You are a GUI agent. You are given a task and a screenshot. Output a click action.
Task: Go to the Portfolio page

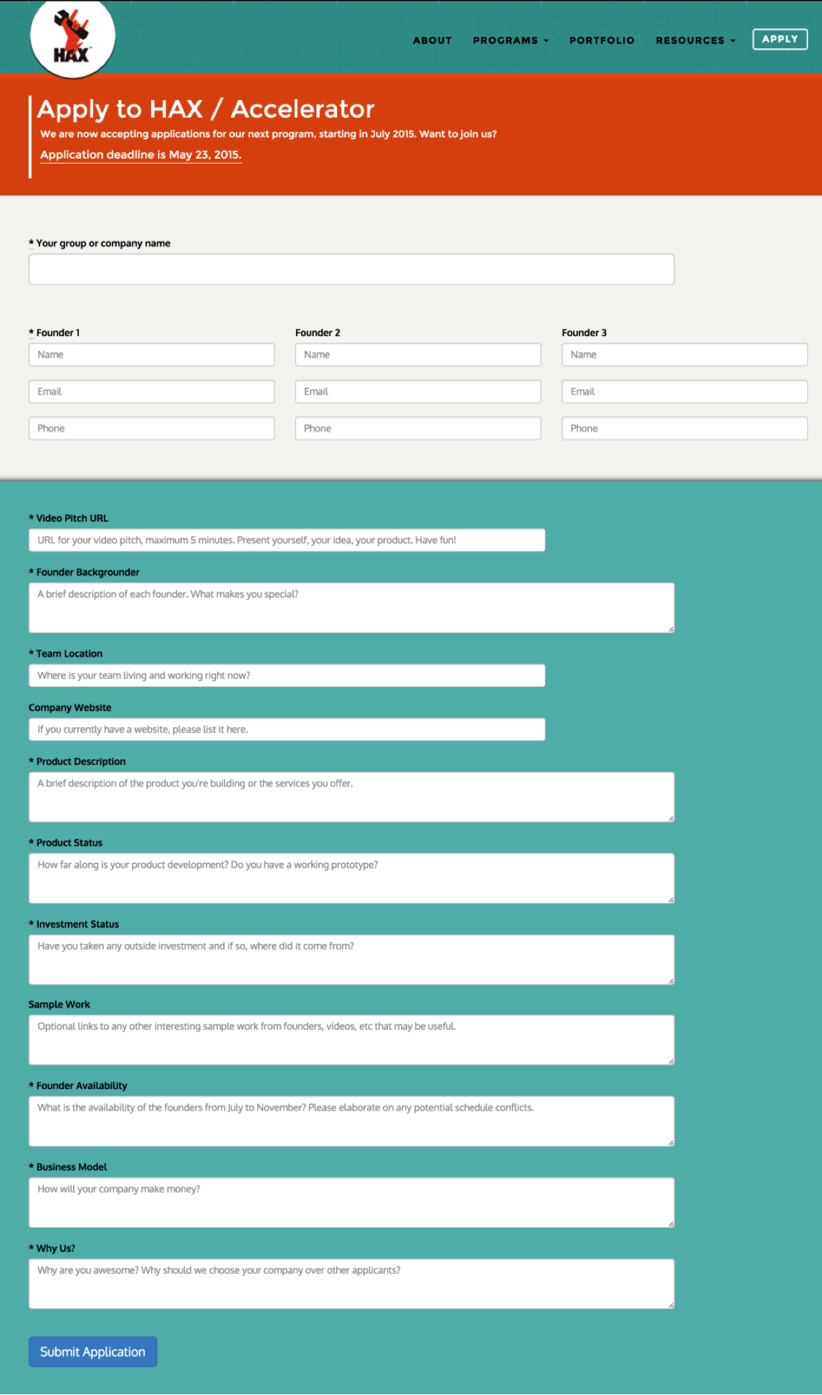point(602,40)
